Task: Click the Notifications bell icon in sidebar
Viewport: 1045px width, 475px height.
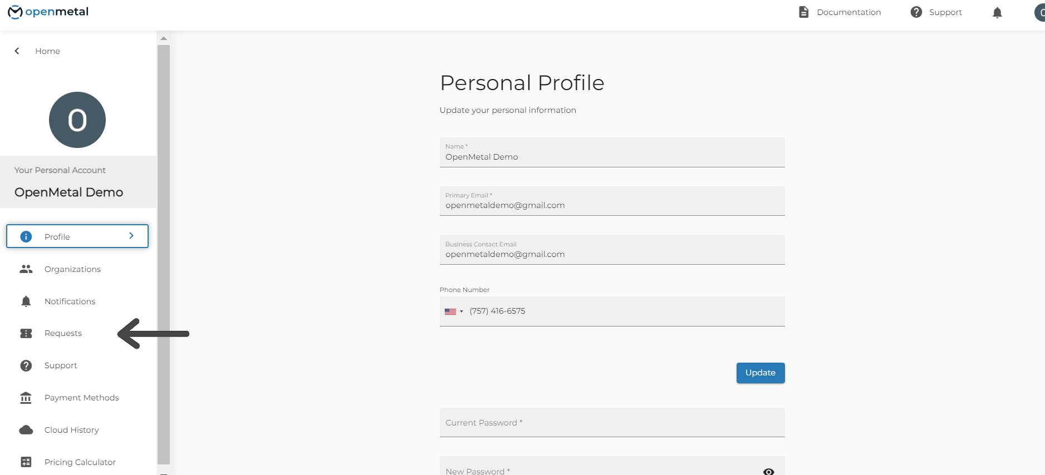Action: (26, 301)
